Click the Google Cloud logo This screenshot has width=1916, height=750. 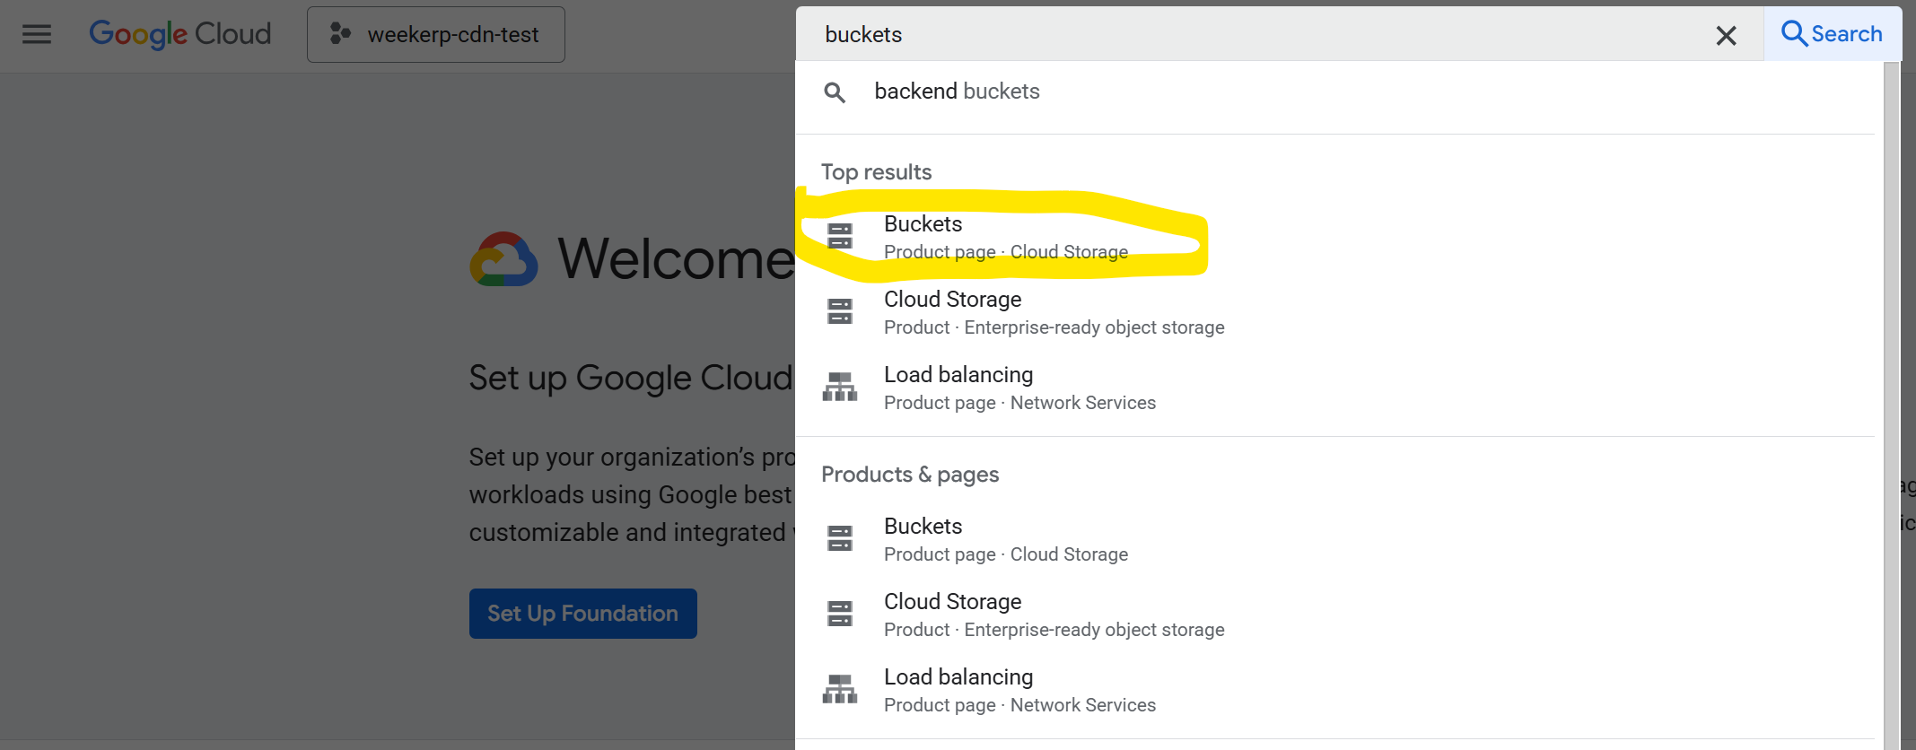point(179,34)
